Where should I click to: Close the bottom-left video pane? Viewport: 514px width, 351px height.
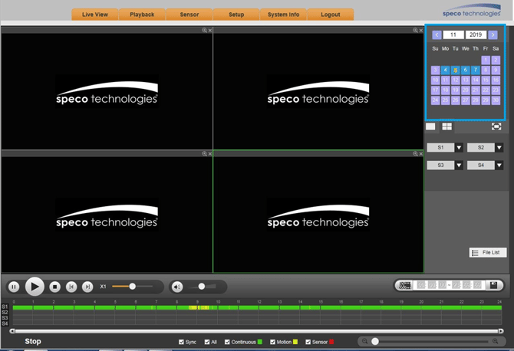(210, 153)
